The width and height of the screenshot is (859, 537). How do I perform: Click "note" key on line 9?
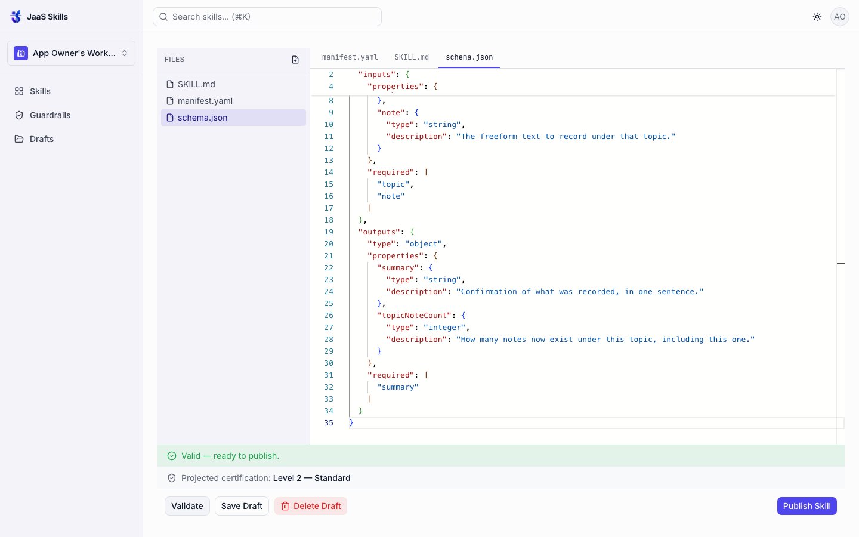[x=391, y=113]
